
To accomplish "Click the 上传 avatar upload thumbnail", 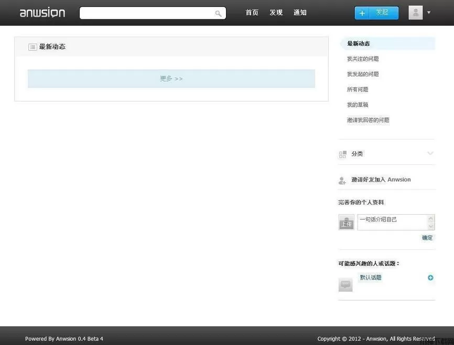I will (347, 222).
